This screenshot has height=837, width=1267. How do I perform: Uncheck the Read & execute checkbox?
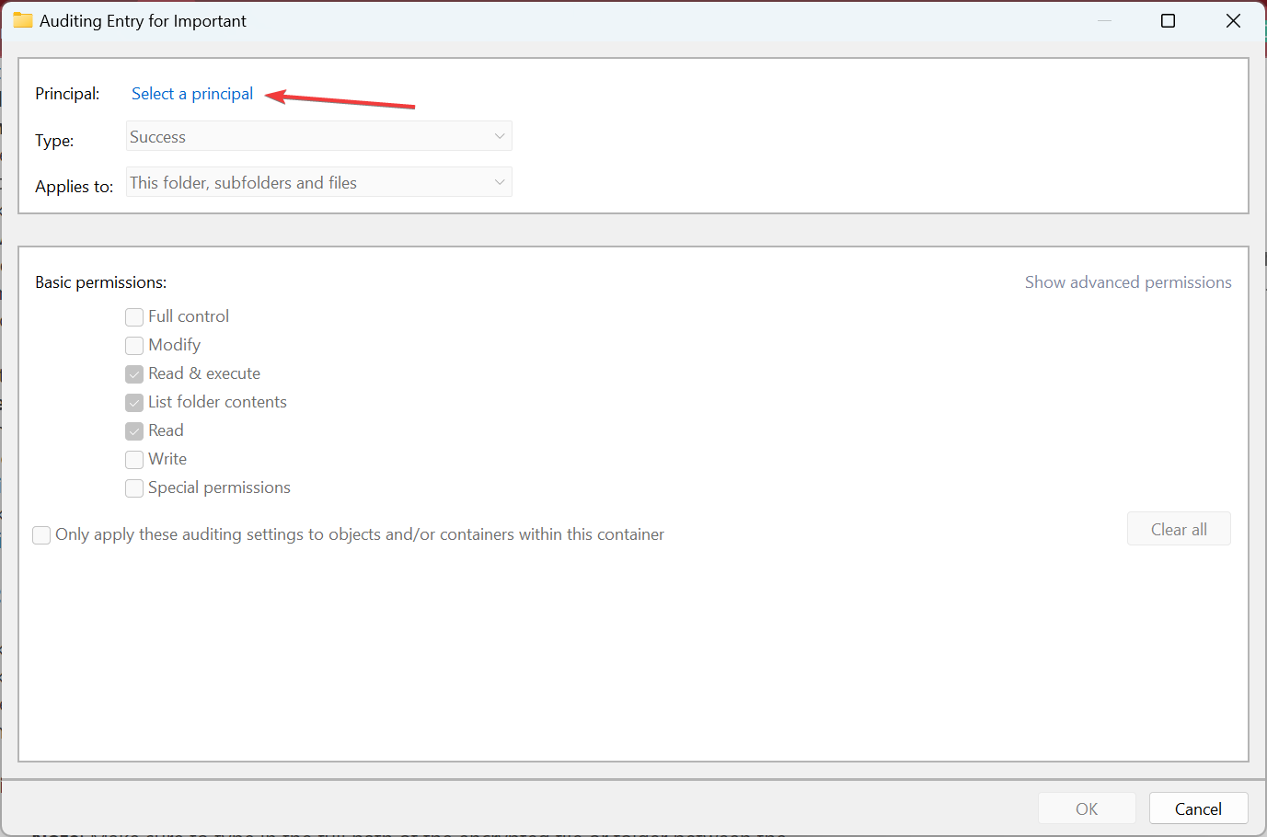tap(134, 374)
